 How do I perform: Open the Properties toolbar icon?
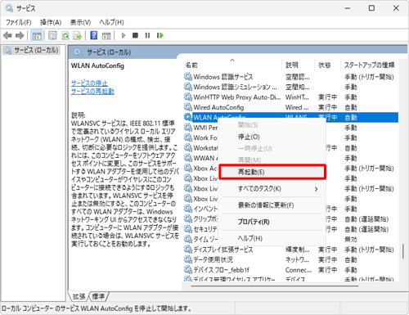[x=52, y=35]
